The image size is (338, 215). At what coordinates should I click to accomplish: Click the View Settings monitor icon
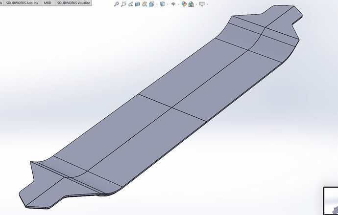click(x=201, y=4)
